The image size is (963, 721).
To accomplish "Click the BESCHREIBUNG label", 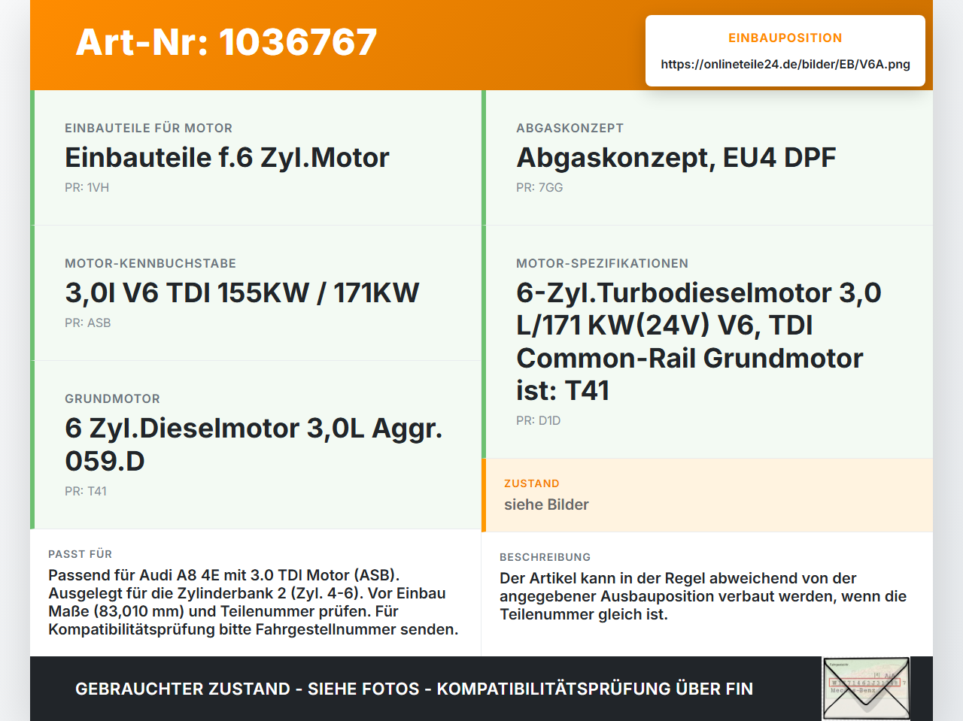I will [x=545, y=557].
